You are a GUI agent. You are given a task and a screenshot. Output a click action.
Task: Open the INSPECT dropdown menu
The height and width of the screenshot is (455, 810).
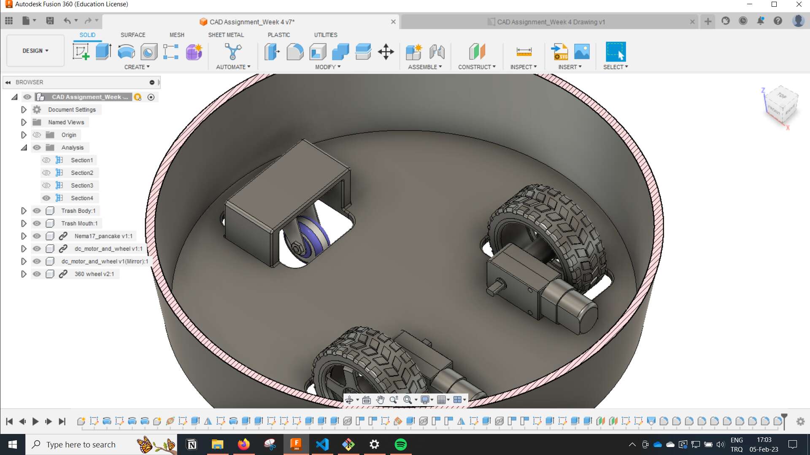pos(524,67)
